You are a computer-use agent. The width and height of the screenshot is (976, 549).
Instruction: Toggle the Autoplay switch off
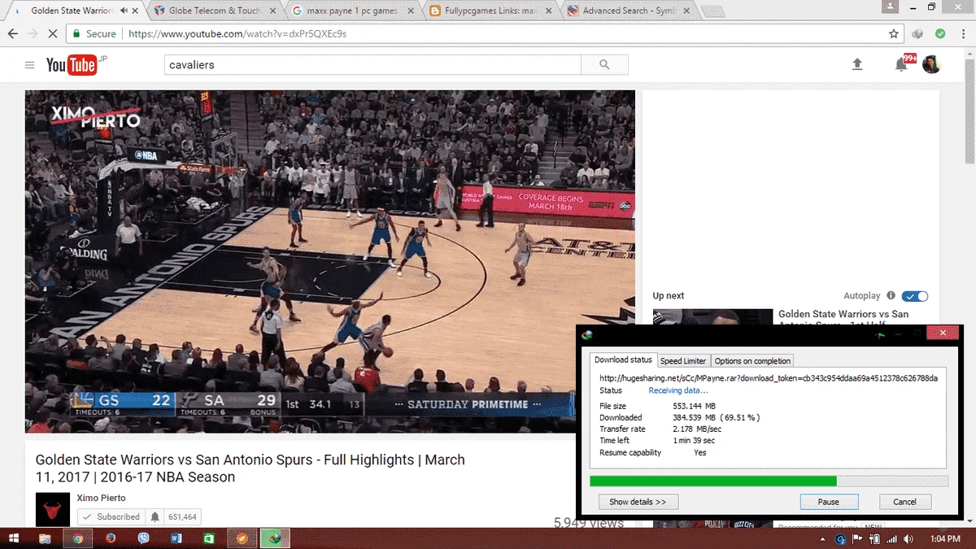pos(915,296)
